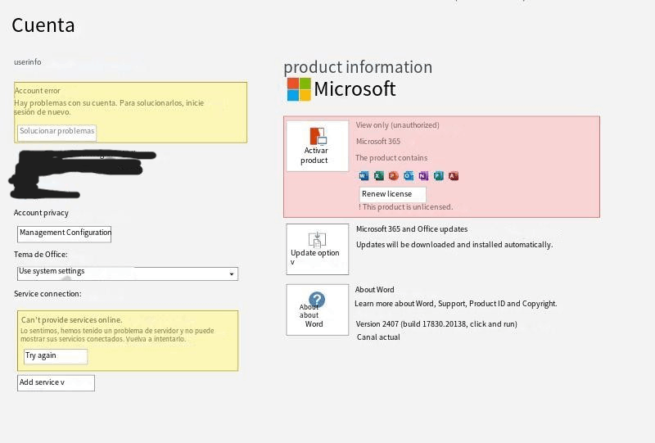Click 'product information' heading
Viewport: 655px width, 443px height.
[358, 67]
